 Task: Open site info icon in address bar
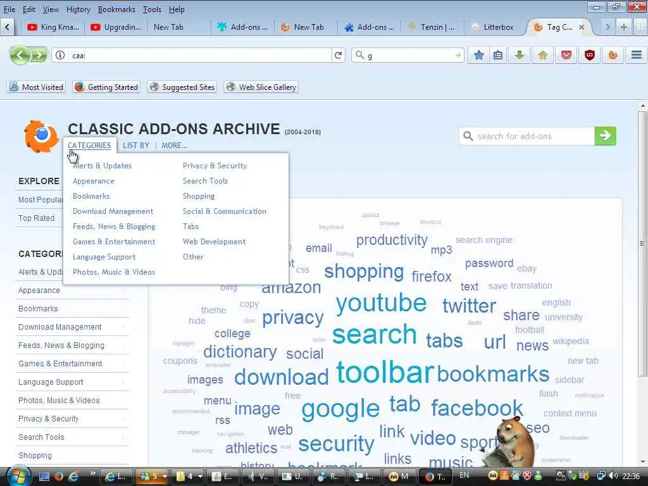coord(60,55)
